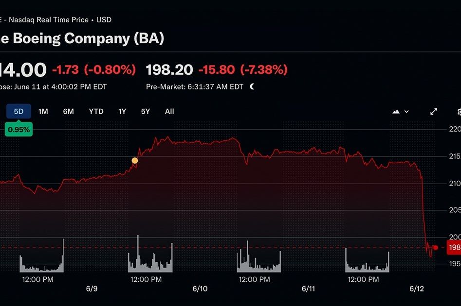Select the All time range

point(169,112)
